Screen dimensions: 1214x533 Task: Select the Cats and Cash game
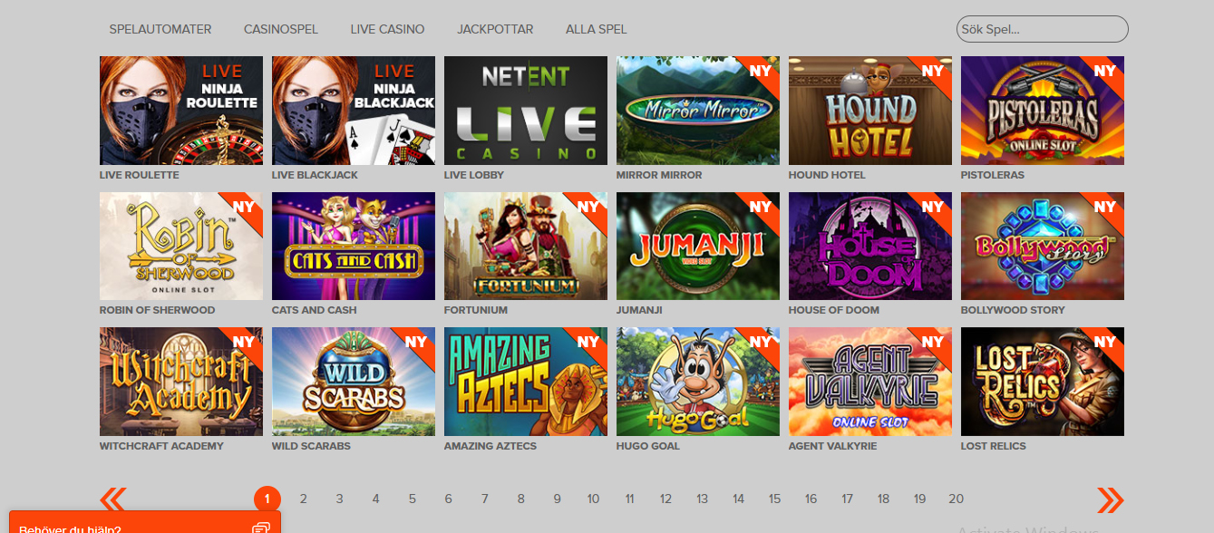[354, 246]
